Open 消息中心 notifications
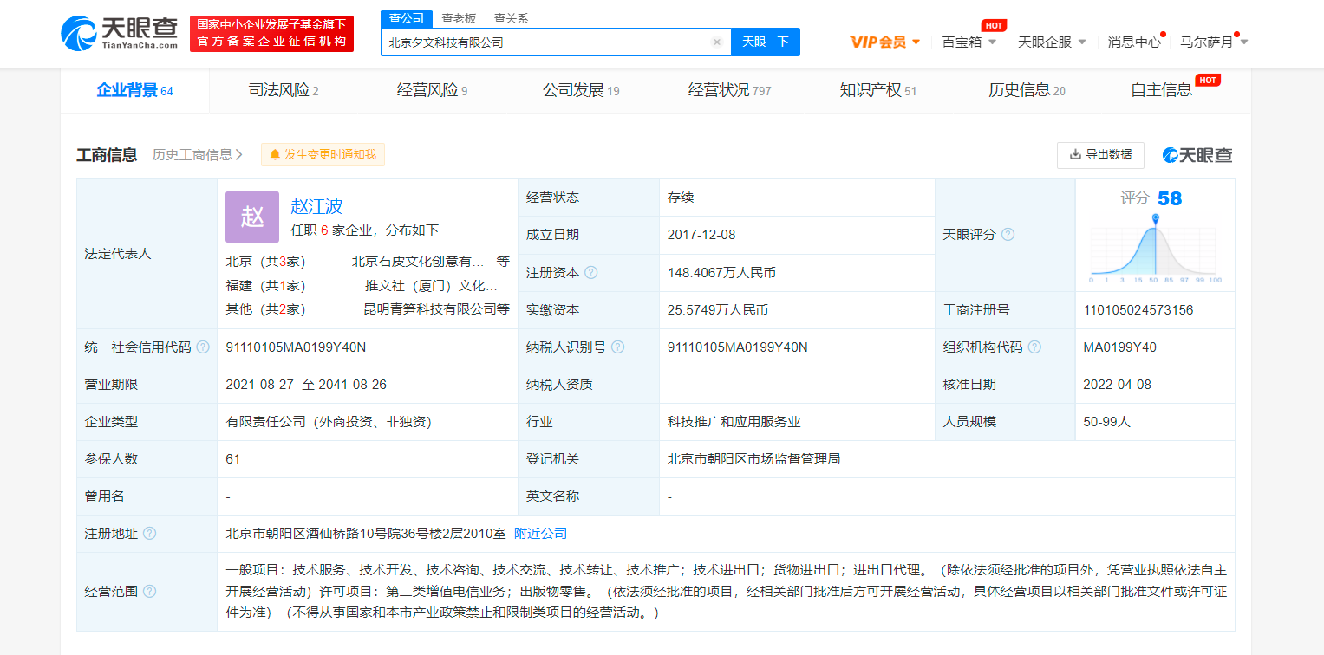 [1134, 42]
